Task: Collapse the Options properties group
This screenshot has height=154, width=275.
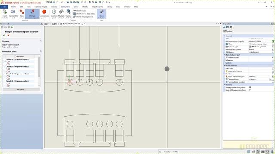Action: tap(224, 85)
